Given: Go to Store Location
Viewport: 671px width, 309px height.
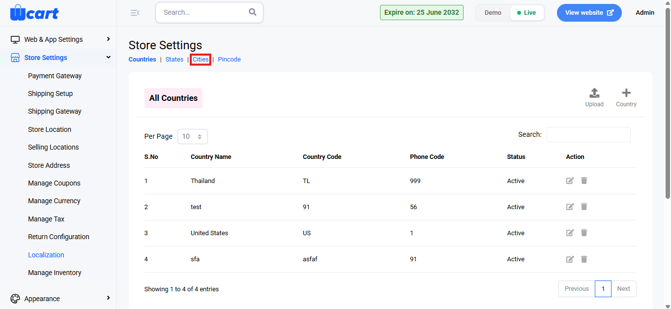Looking at the screenshot, I should [x=50, y=129].
